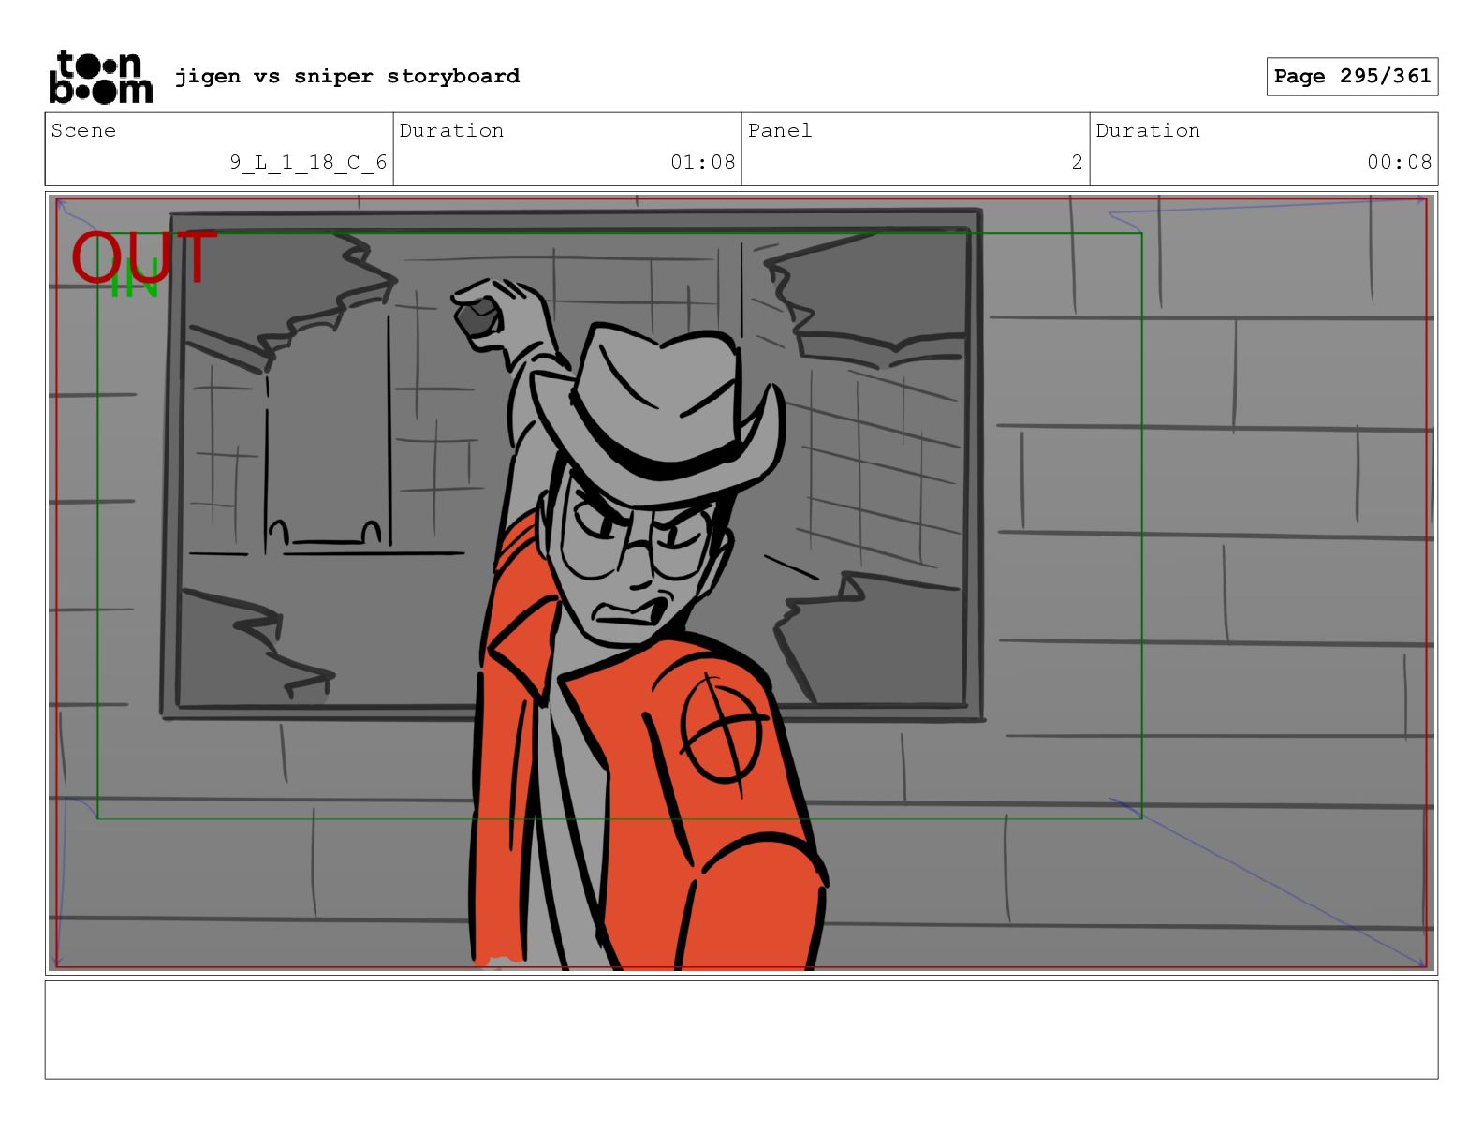Click the Toon Boom logo
The height and width of the screenshot is (1146, 1483).
(100, 76)
